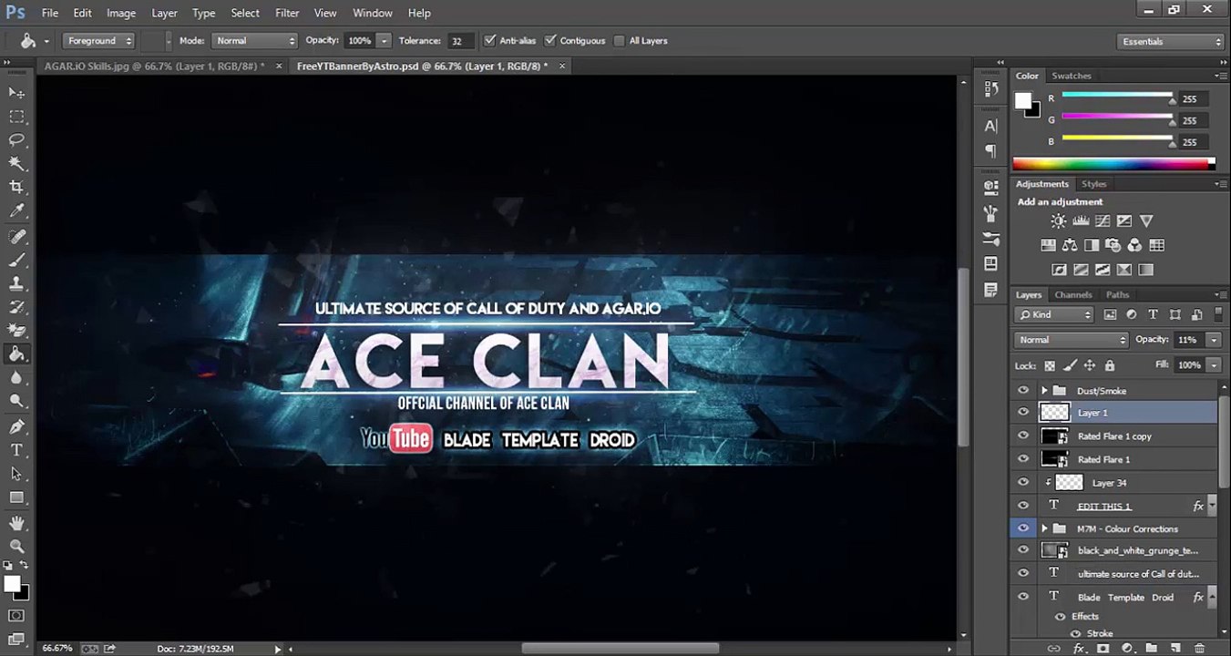1231x656 pixels.
Task: Open the Mode dropdown in options bar
Action: click(255, 41)
